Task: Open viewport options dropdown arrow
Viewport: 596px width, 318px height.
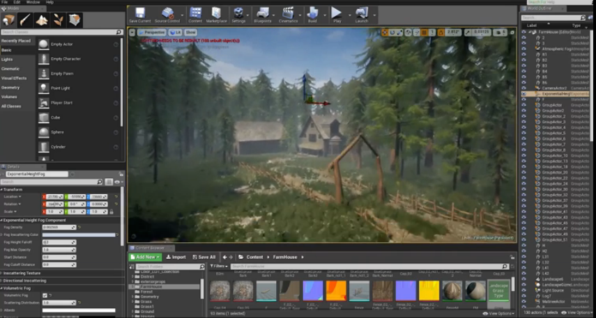Action: (x=132, y=33)
